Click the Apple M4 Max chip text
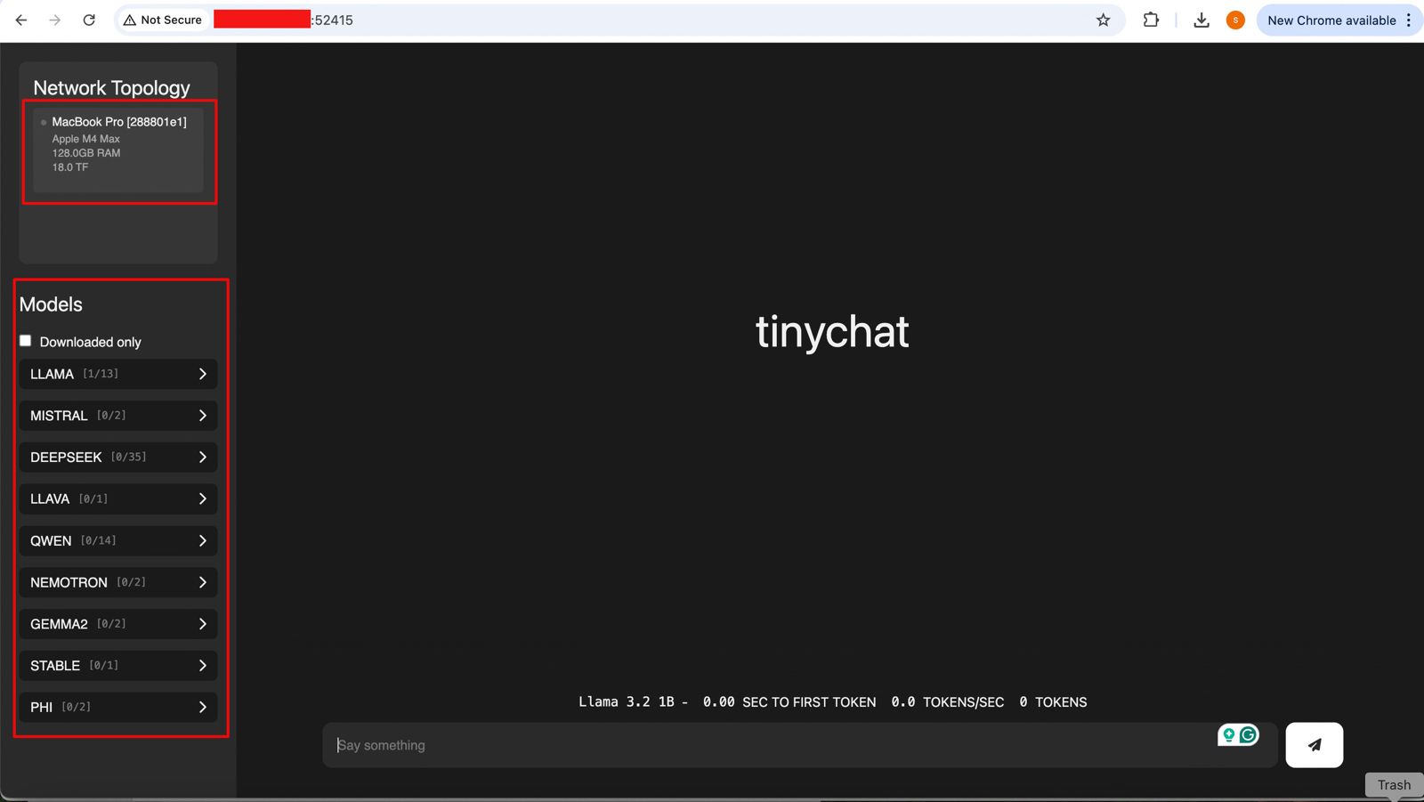Viewport: 1424px width, 802px height. tap(85, 139)
